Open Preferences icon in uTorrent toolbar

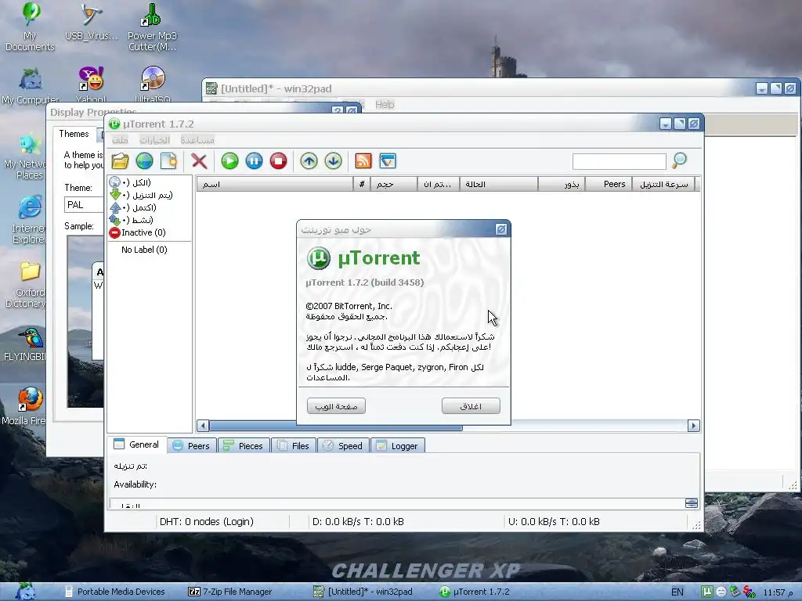[x=388, y=161]
